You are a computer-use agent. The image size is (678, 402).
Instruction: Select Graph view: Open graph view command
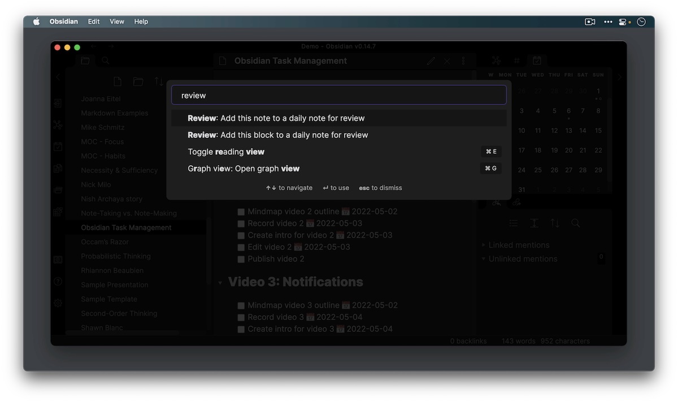pos(339,168)
